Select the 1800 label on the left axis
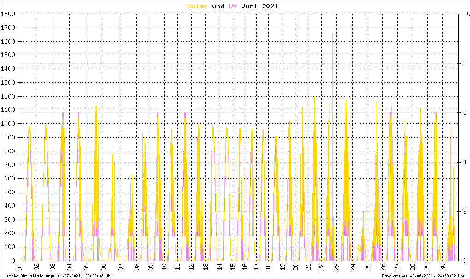470x279 pixels. click(x=8, y=14)
